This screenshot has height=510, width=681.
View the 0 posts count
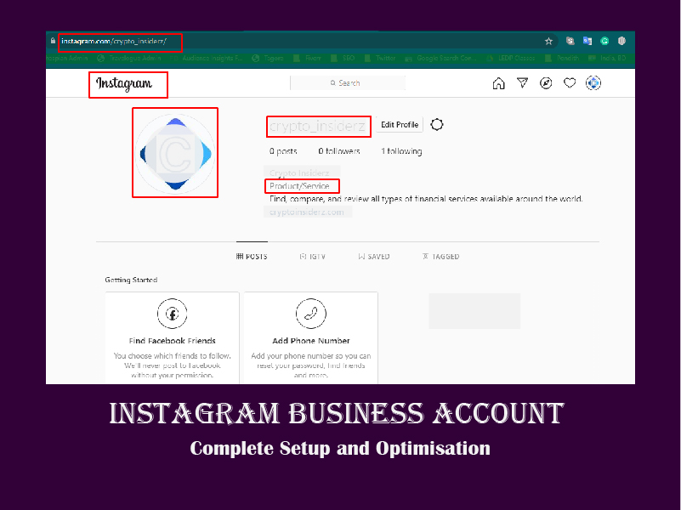[283, 151]
